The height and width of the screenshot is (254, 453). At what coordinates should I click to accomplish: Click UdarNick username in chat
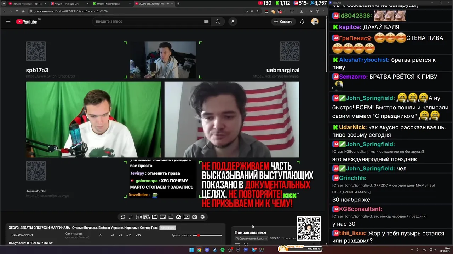pyautogui.click(x=353, y=127)
